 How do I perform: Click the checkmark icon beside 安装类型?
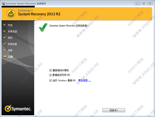pos(4,31)
